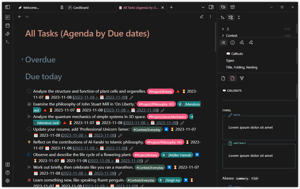Jump to Callouts in outline
The image size is (300, 189).
click(x=237, y=54)
